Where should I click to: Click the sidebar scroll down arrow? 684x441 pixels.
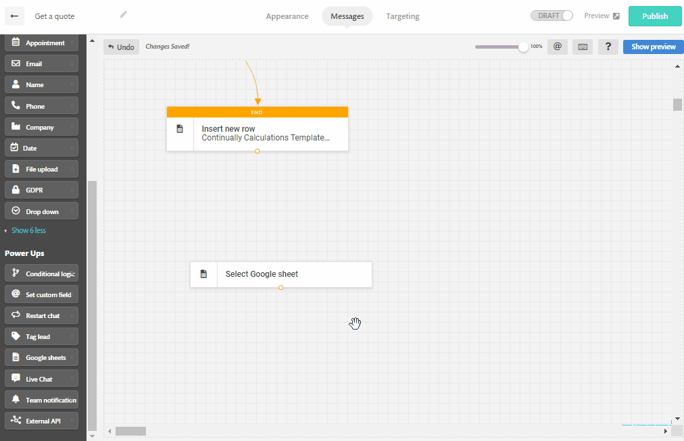click(x=92, y=436)
